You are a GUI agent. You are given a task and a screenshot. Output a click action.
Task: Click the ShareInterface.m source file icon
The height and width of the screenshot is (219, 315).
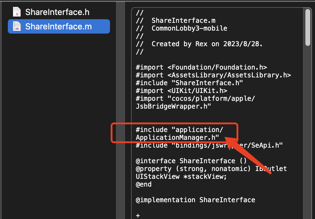click(17, 26)
